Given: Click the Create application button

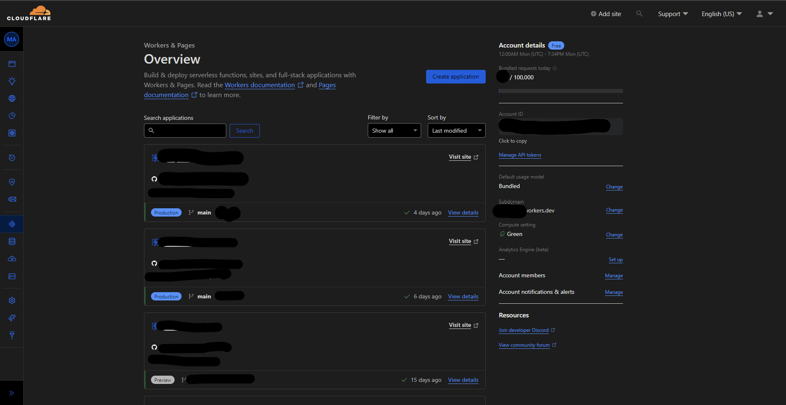Looking at the screenshot, I should [455, 76].
